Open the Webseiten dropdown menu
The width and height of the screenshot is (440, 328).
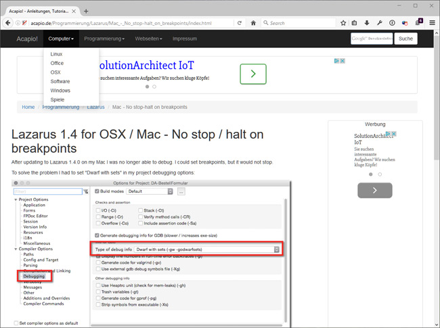(x=148, y=39)
